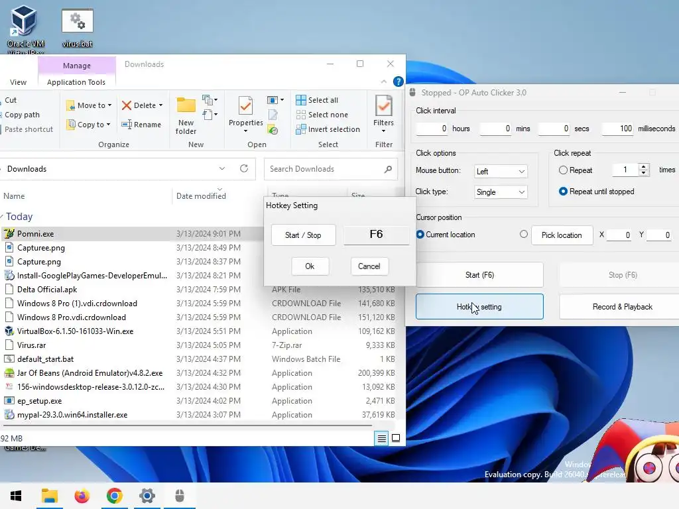Select the Capturee.png file
This screenshot has height=509, width=679.
(x=41, y=248)
